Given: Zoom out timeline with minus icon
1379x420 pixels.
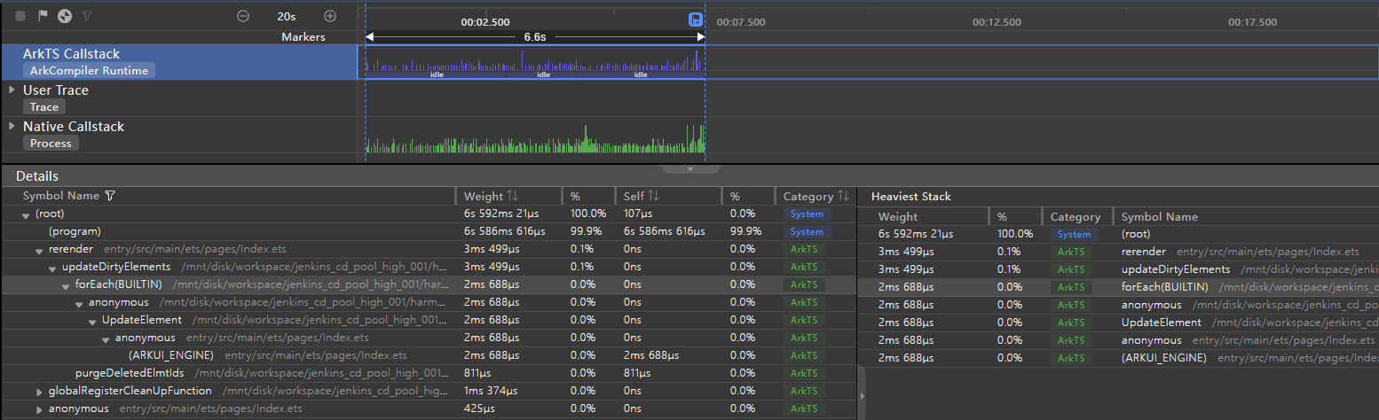Looking at the screenshot, I should (243, 16).
